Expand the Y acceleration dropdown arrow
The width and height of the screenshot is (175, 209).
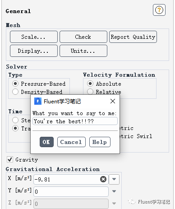[114, 191]
